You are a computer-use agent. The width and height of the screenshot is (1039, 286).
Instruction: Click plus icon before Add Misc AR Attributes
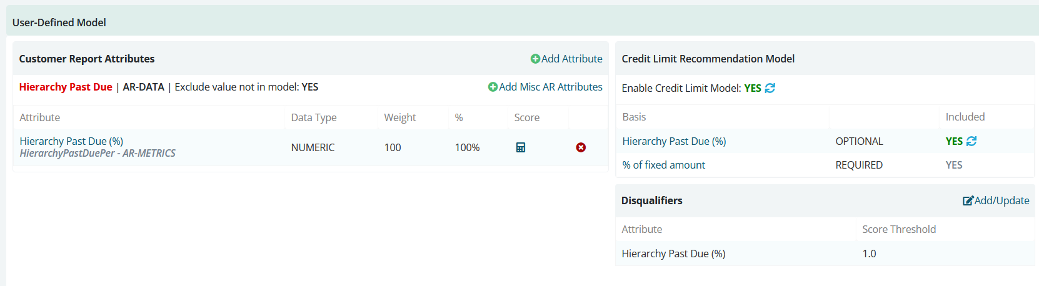493,87
